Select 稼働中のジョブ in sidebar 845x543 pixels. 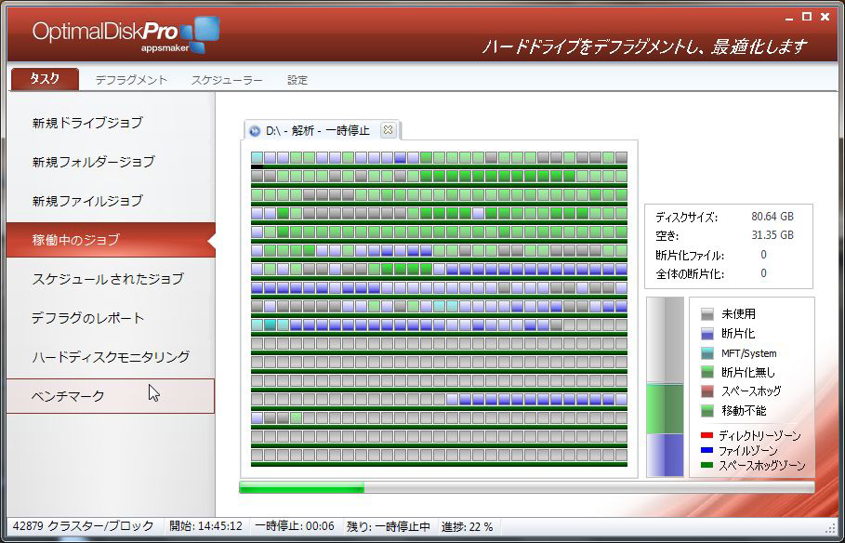[x=111, y=239]
